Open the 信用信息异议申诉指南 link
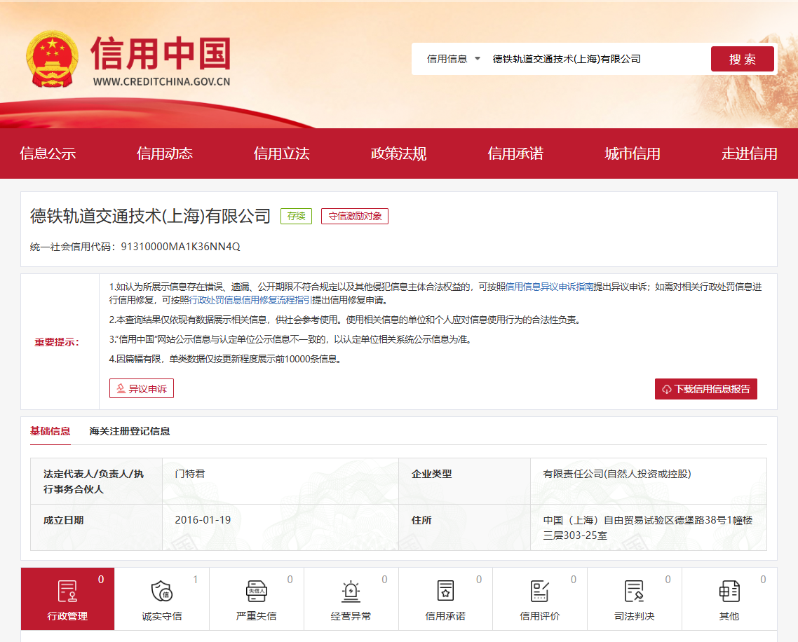Viewport: 798px width, 642px height. tap(550, 287)
